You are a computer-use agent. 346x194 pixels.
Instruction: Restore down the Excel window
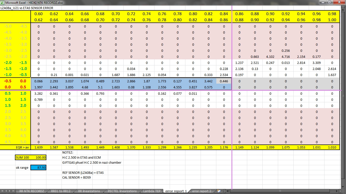(329, 2)
